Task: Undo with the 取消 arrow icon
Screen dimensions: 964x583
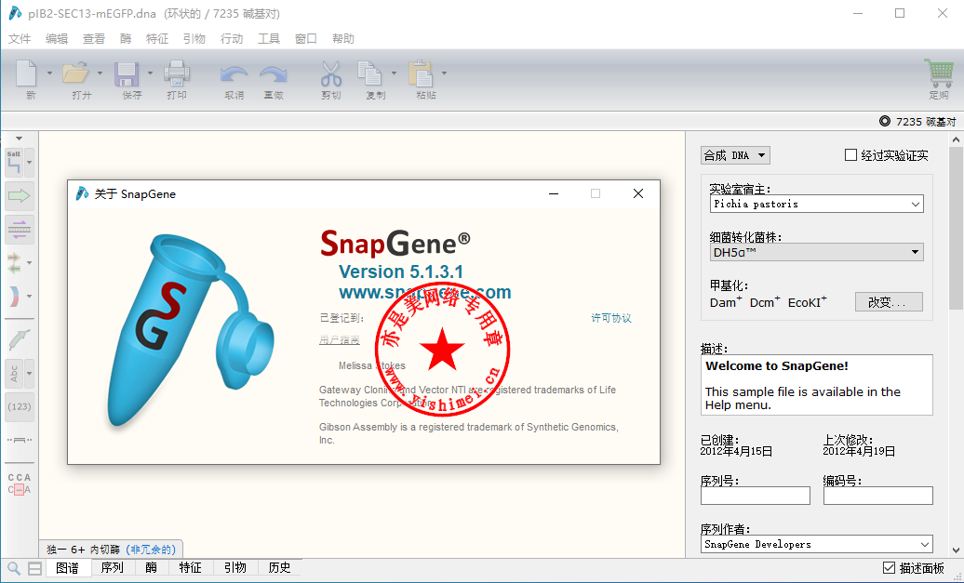Action: [234, 75]
